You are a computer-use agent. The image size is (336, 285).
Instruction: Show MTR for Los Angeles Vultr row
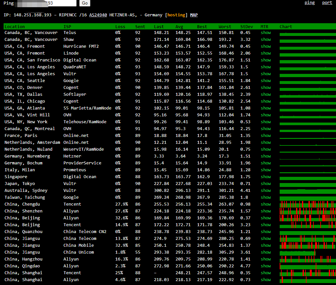click(x=266, y=74)
